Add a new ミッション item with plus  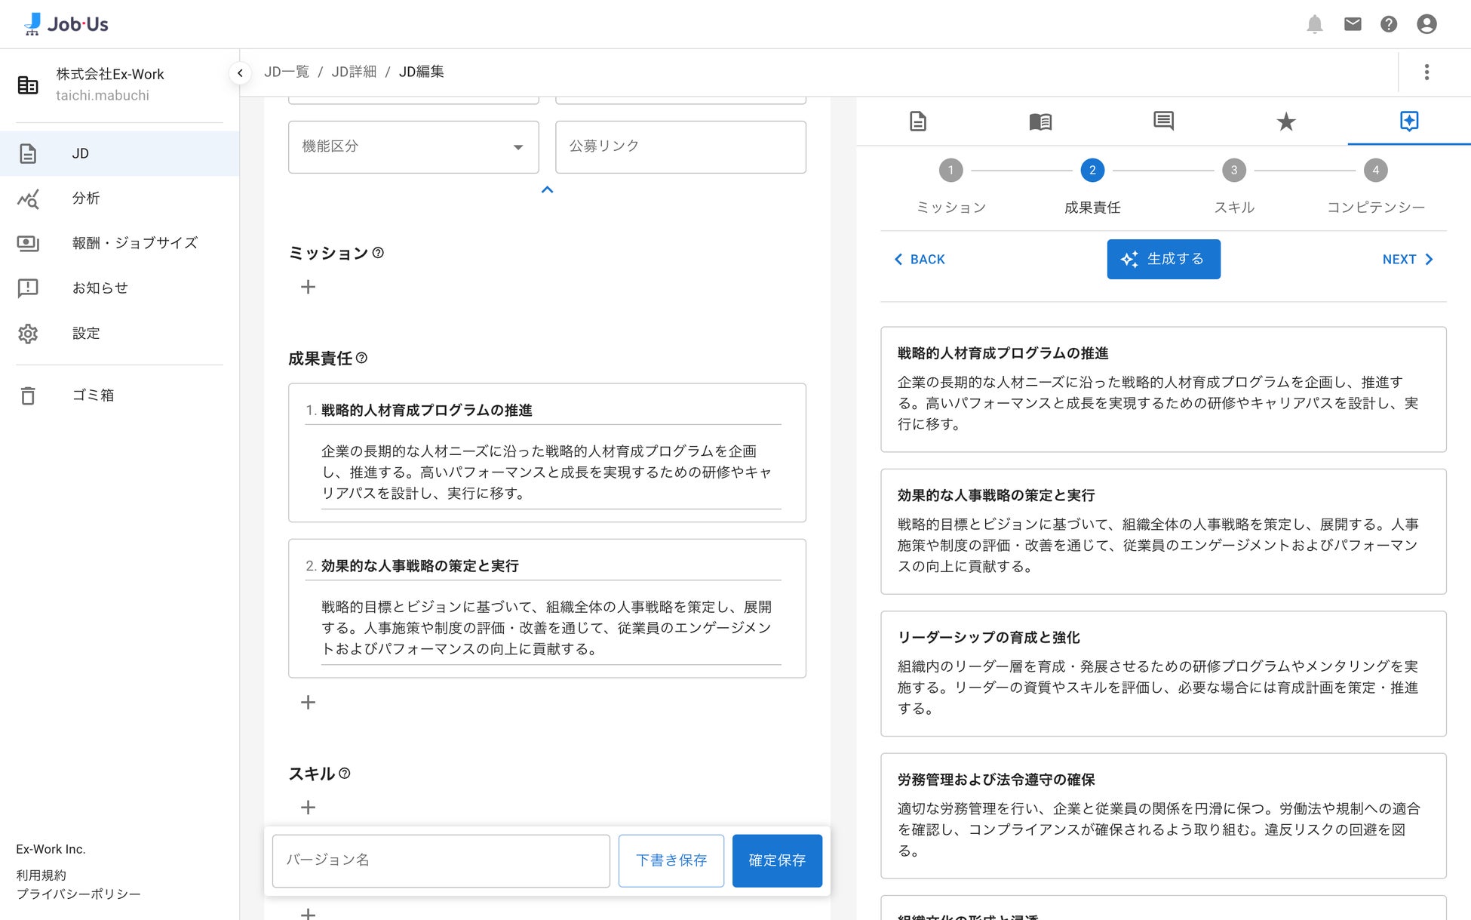308,287
